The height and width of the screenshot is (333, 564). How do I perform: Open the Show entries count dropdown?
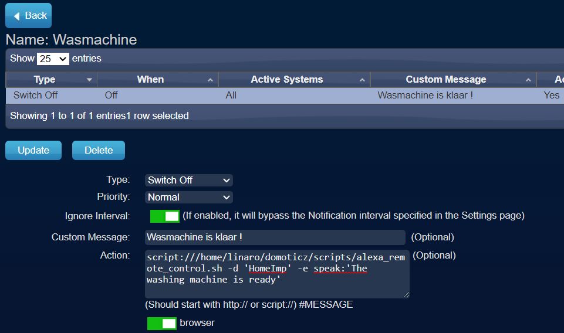[x=53, y=59]
